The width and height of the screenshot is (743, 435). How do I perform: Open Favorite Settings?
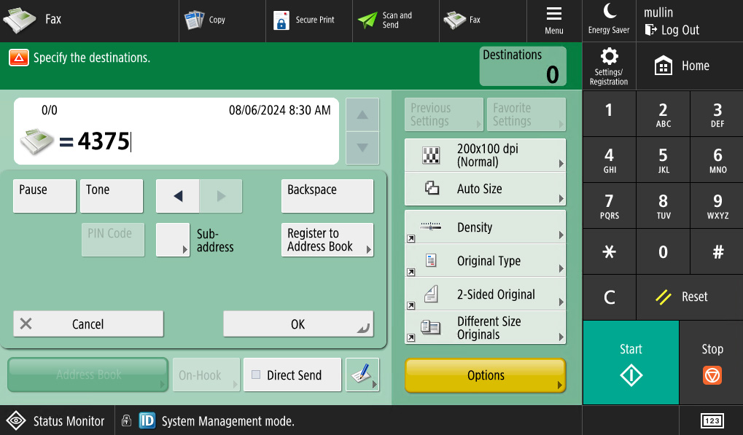click(526, 114)
